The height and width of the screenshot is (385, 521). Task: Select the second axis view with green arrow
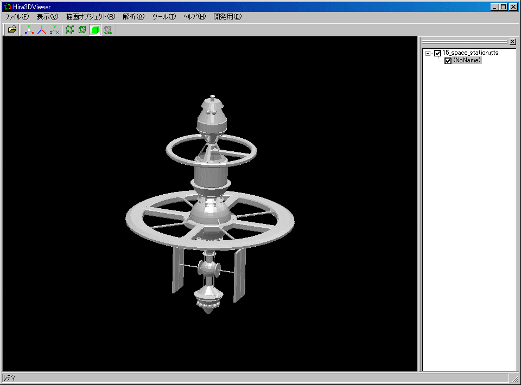[42, 30]
